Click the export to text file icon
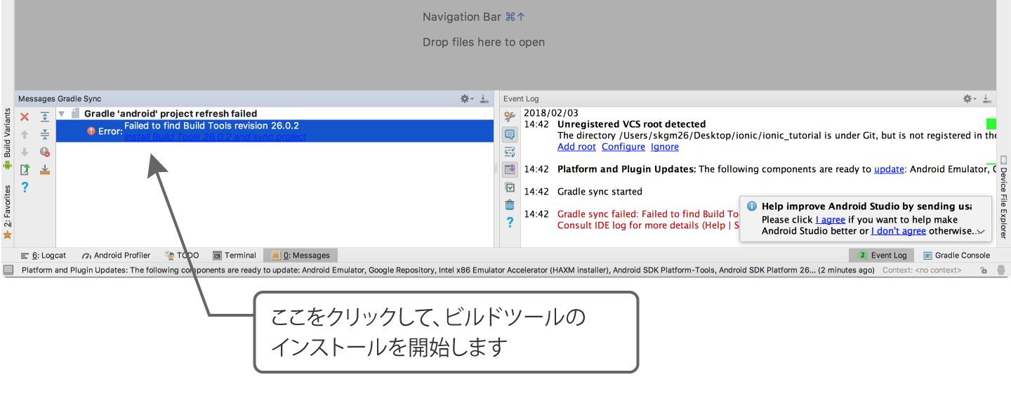The height and width of the screenshot is (396, 1011). coord(25,169)
